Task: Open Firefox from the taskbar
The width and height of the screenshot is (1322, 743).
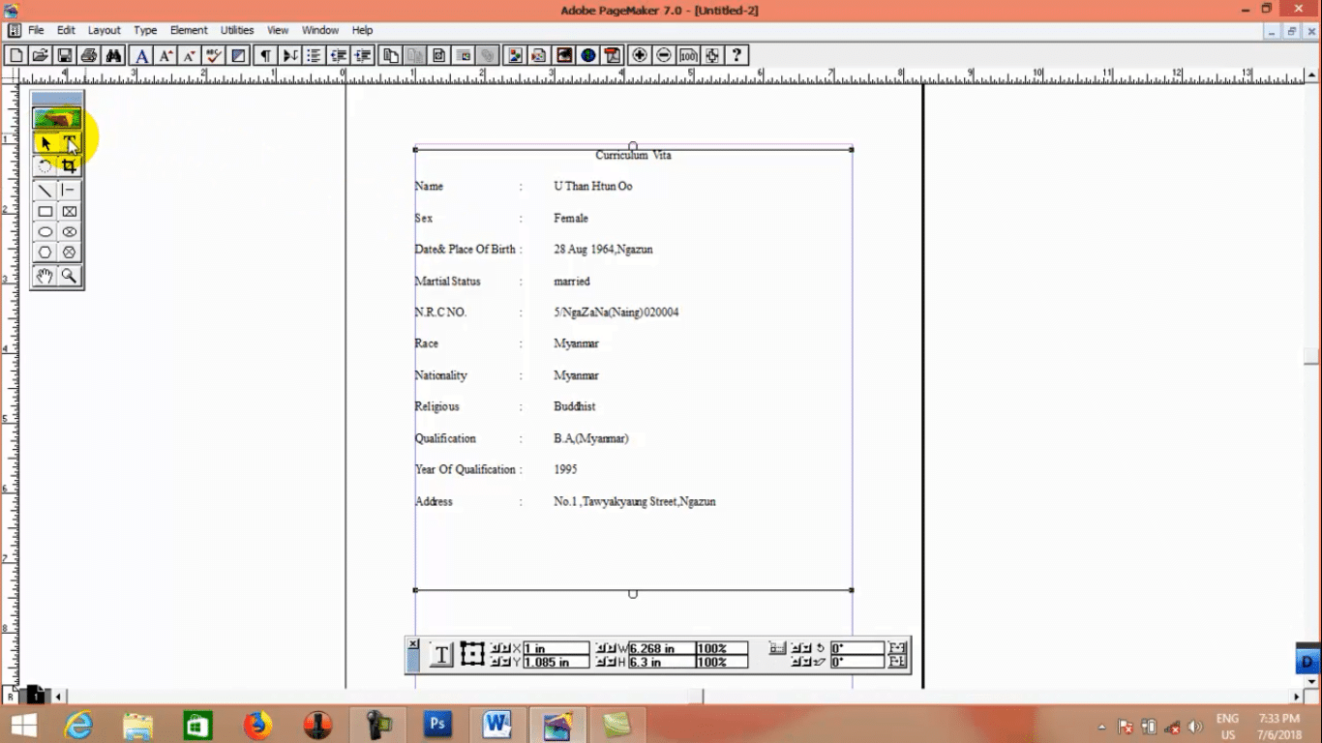Action: coord(257,725)
